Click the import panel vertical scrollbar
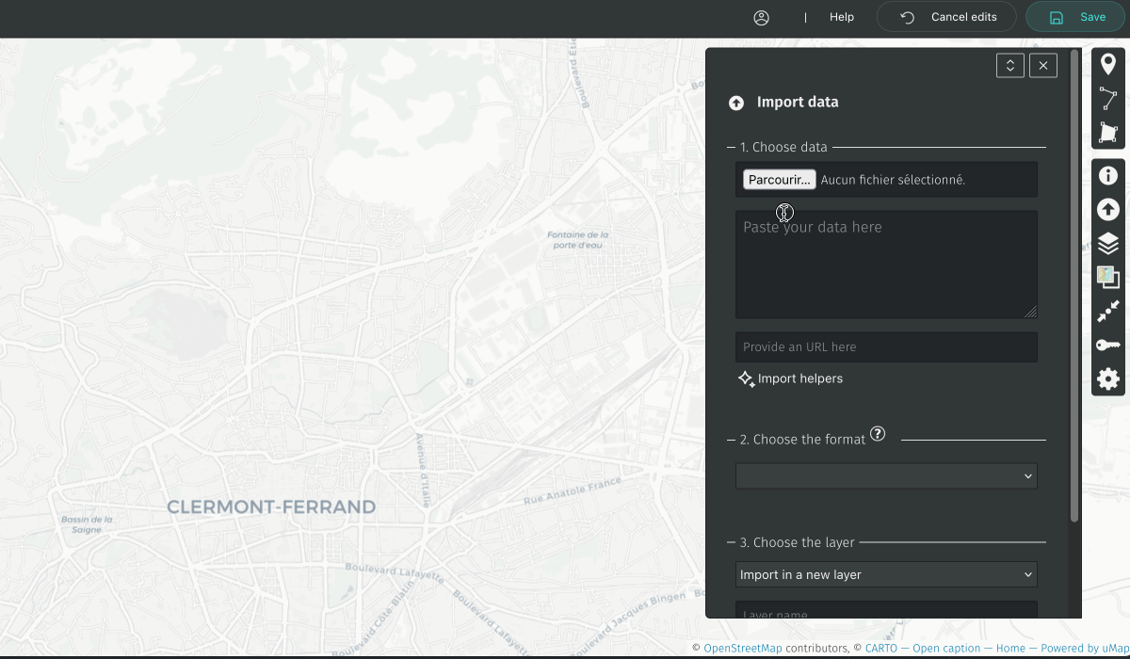This screenshot has width=1130, height=659. 1074,282
